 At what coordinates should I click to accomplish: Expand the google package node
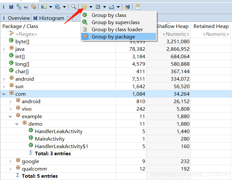[x=10, y=161]
